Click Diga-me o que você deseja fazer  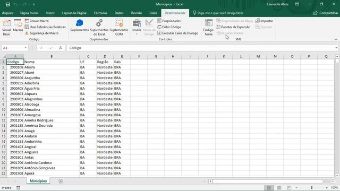coord(218,13)
